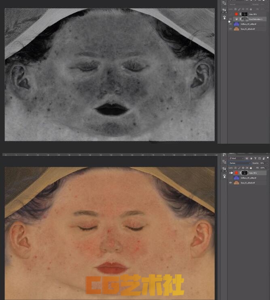
Task: Open the Kind filter dropdown in lower Layers panel
Action: [x=236, y=158]
